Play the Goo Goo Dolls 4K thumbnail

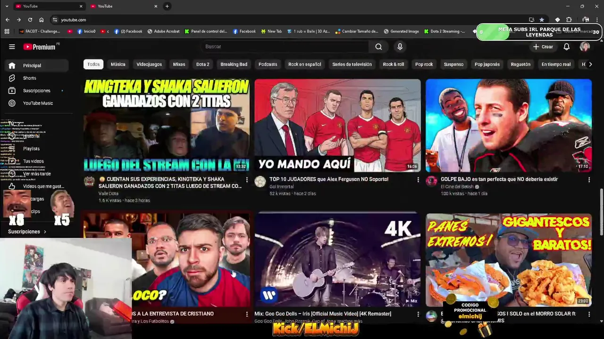pyautogui.click(x=337, y=260)
